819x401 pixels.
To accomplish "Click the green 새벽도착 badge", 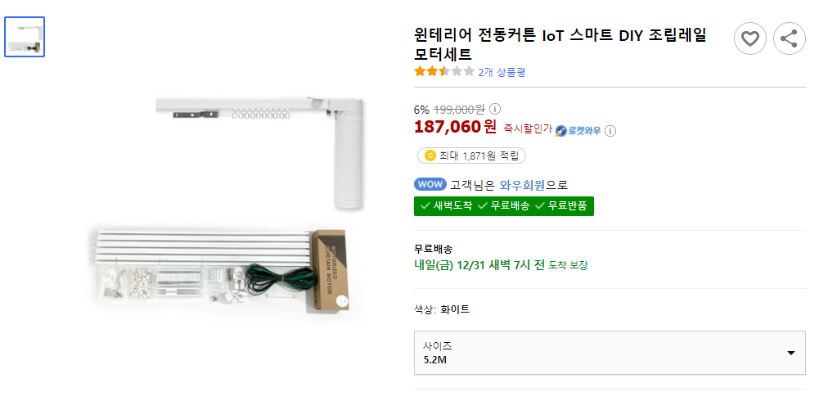I will click(x=446, y=206).
